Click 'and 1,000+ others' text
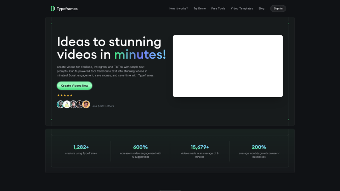The height and width of the screenshot is (191, 340). [103, 106]
